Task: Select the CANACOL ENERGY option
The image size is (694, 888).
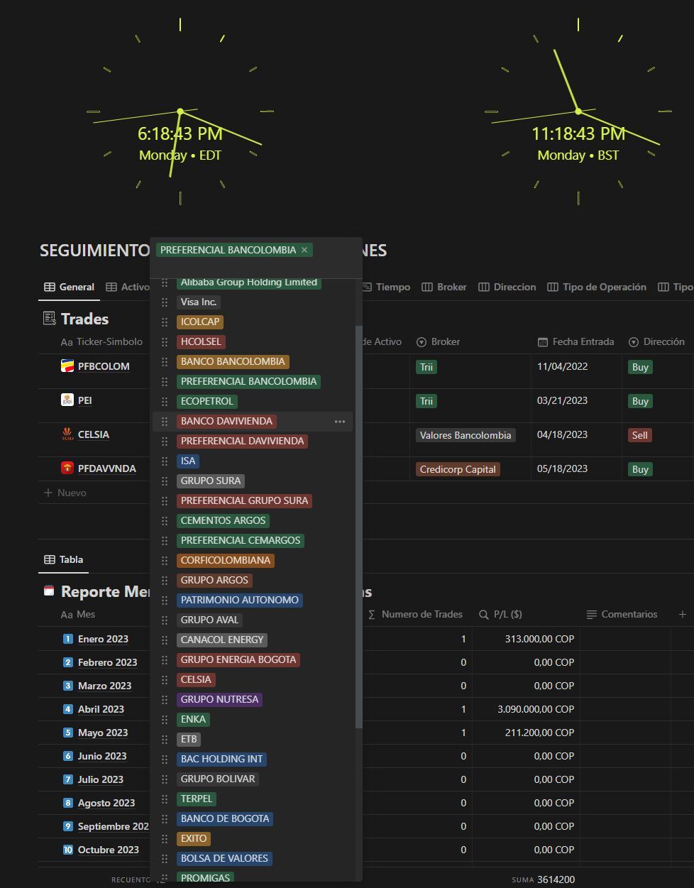Action: (x=222, y=640)
